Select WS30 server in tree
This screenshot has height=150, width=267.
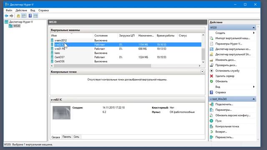coord(17,26)
